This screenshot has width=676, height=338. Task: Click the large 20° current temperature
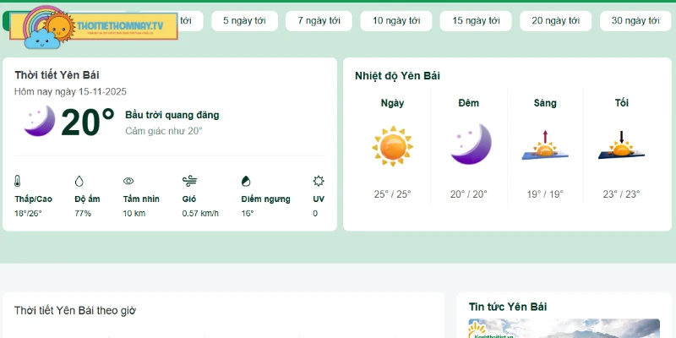(x=88, y=122)
